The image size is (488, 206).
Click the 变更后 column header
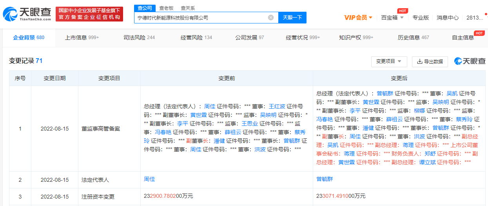pyautogui.click(x=399, y=78)
